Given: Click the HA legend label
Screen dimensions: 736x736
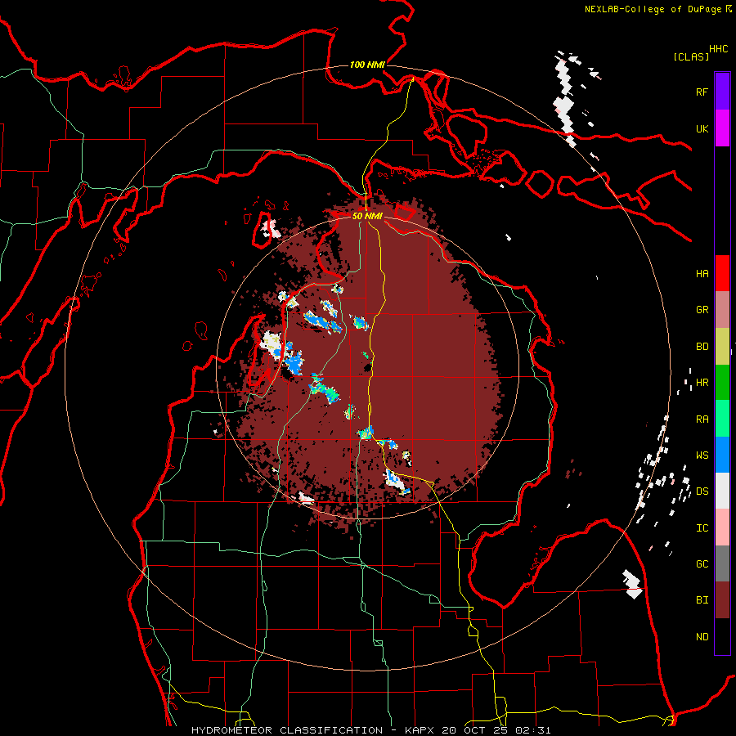Looking at the screenshot, I should 702,274.
